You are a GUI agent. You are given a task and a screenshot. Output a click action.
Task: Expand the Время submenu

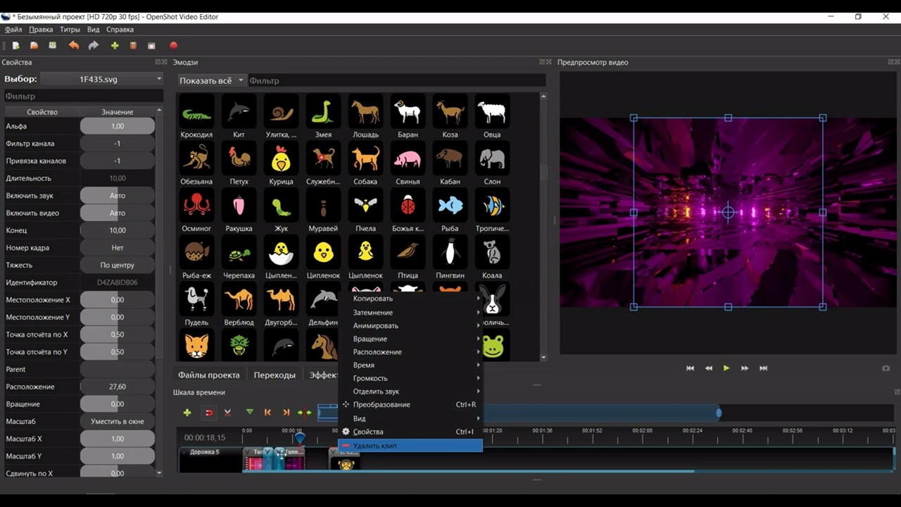pyautogui.click(x=410, y=365)
